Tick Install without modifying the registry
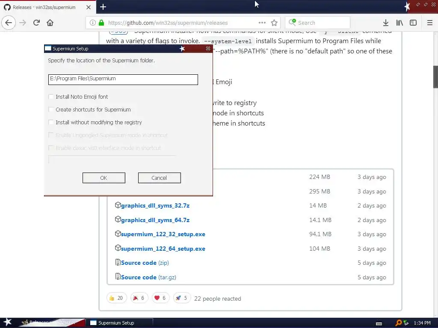The width and height of the screenshot is (438, 328). [51, 123]
